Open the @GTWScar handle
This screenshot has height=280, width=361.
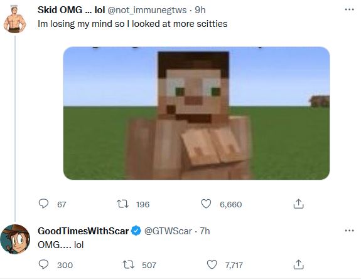[168, 231]
